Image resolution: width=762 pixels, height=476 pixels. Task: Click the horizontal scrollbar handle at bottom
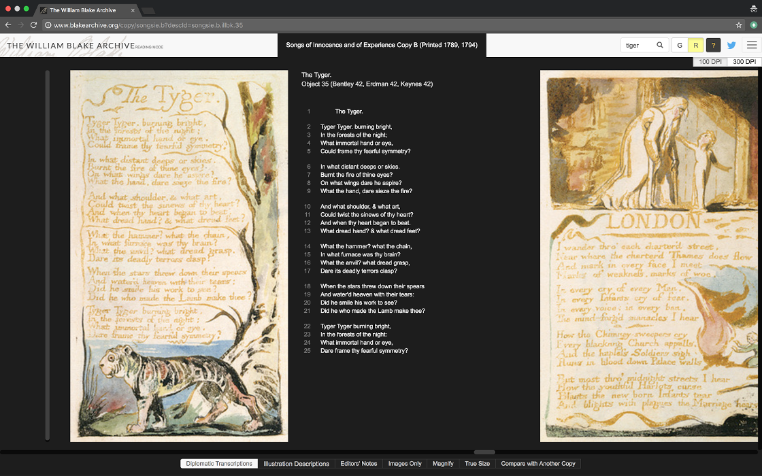click(x=484, y=452)
